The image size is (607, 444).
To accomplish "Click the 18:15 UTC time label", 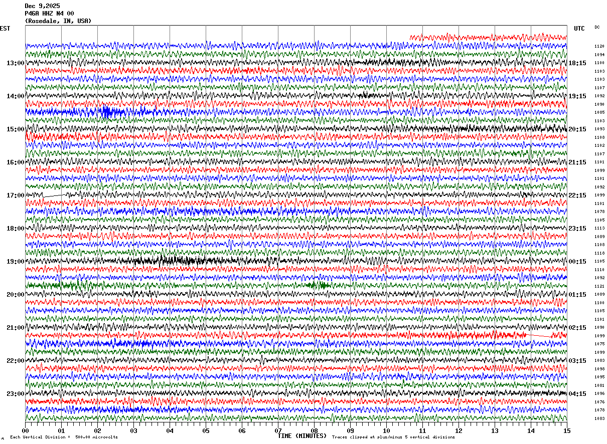I will pyautogui.click(x=577, y=63).
